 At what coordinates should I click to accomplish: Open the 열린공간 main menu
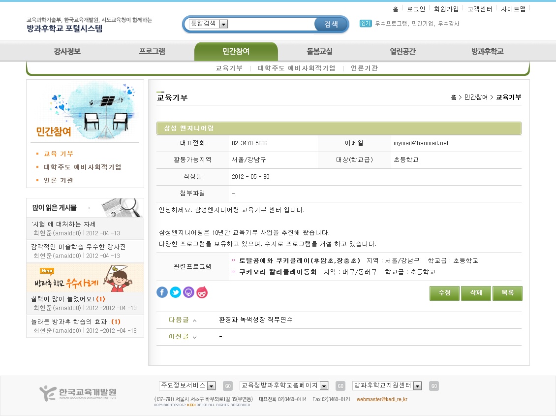tap(403, 51)
